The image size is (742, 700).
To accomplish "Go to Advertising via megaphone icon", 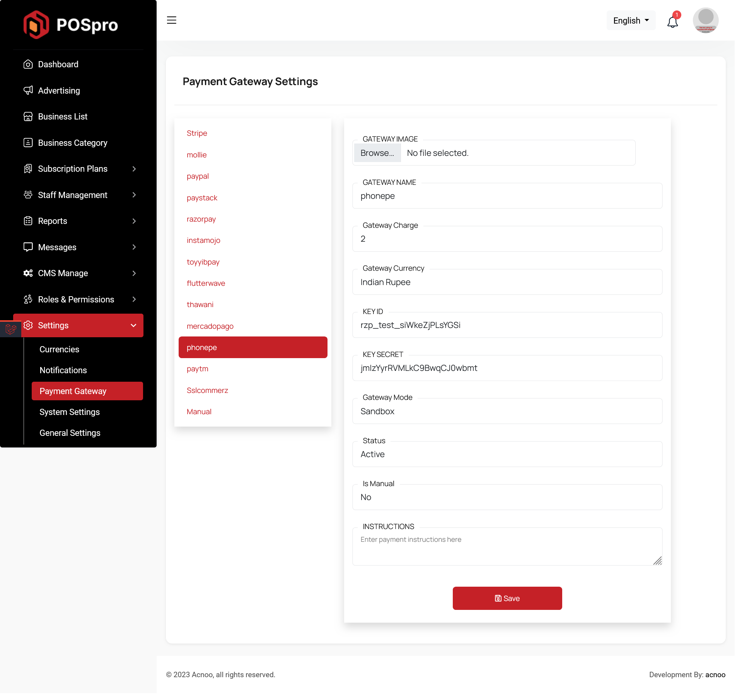I will 28,90.
